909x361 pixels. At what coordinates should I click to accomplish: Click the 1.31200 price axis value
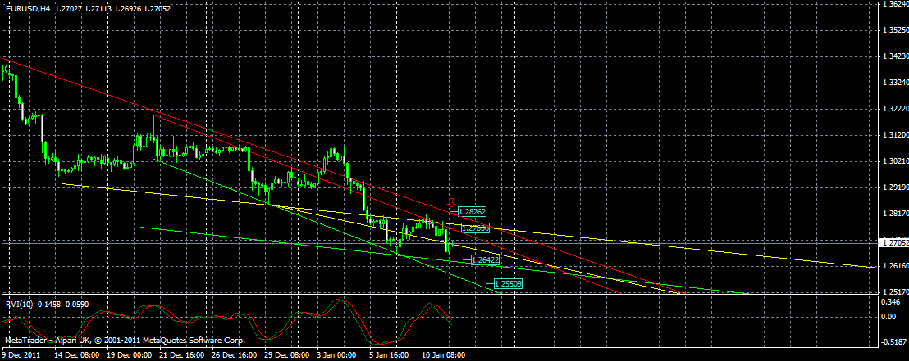895,135
